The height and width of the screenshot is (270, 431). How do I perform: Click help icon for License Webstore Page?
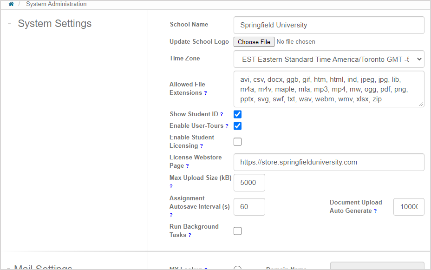click(x=187, y=166)
